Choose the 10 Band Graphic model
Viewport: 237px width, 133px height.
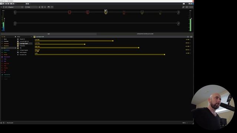point(24,50)
